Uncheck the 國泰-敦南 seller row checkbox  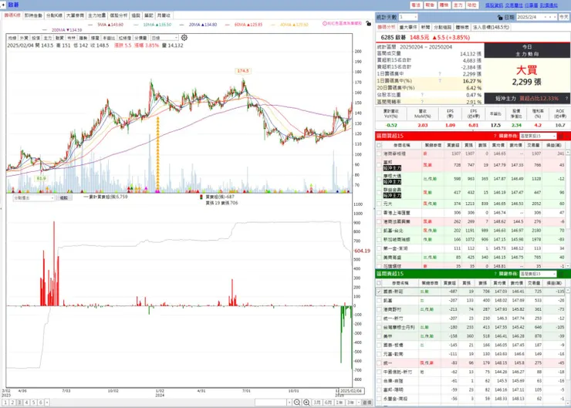click(379, 292)
